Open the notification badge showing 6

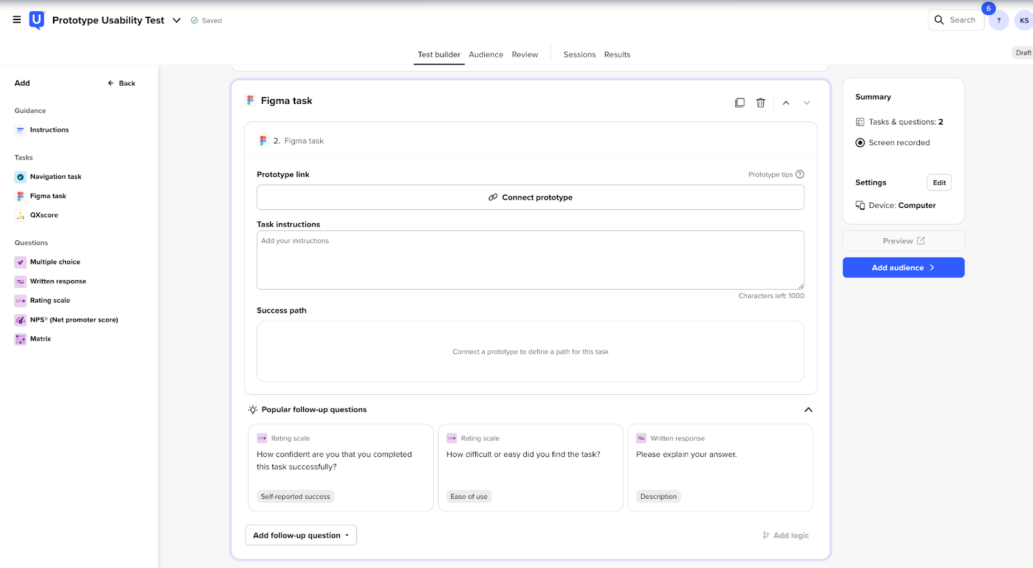[x=988, y=8]
